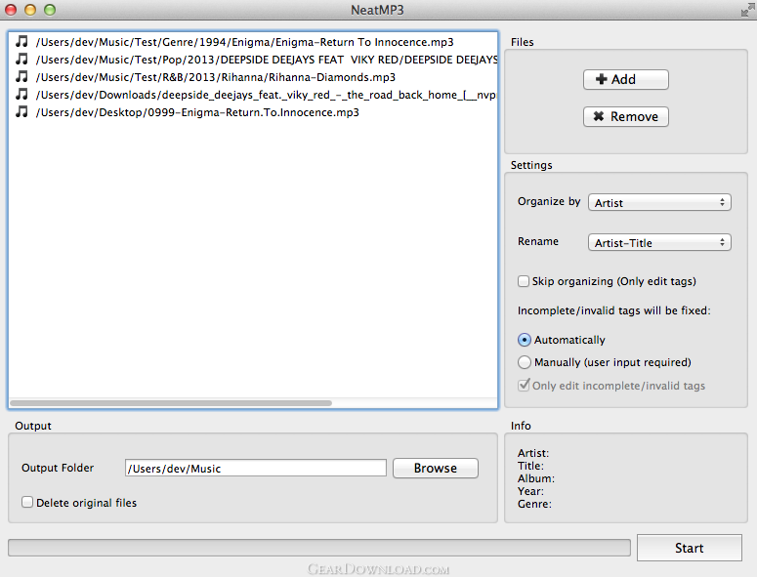Open the Organize by dropdown

[x=659, y=203]
